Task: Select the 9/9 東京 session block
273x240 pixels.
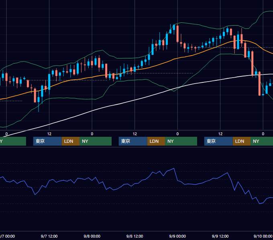Action: point(218,141)
